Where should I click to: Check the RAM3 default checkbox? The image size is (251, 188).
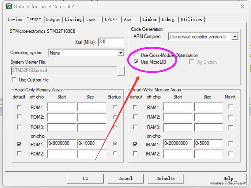click(x=135, y=127)
